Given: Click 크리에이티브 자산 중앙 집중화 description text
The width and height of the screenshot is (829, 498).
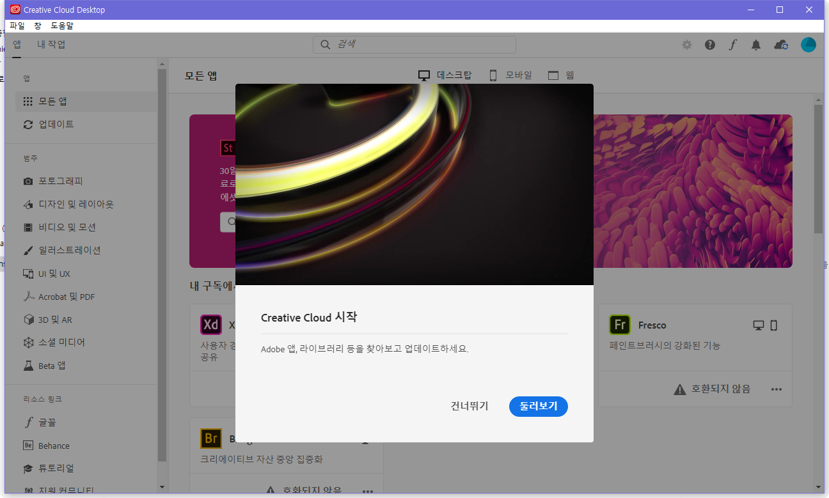Looking at the screenshot, I should coord(262,460).
